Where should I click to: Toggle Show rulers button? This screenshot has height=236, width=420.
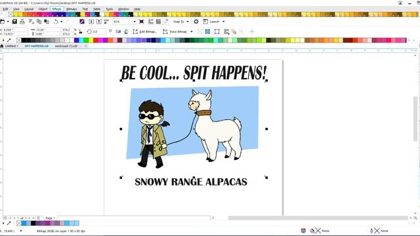point(151,22)
